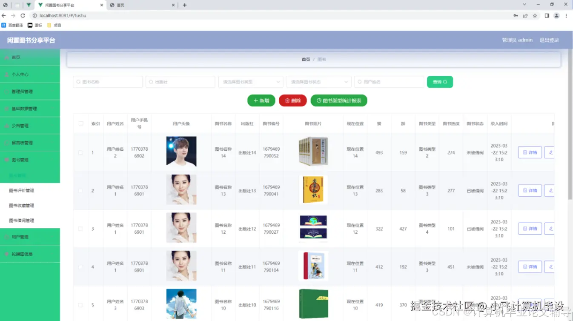Click the pinned Vue tab icon
The width and height of the screenshot is (573, 321).
click(28, 5)
